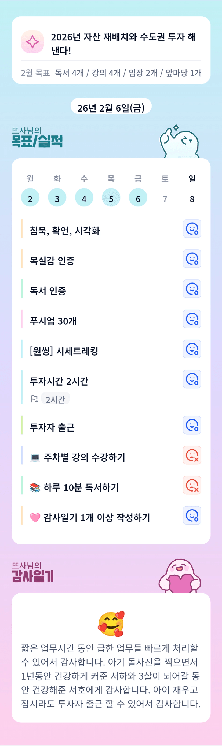Click the pink heart emoji beside 감사일기 task

click(35, 518)
